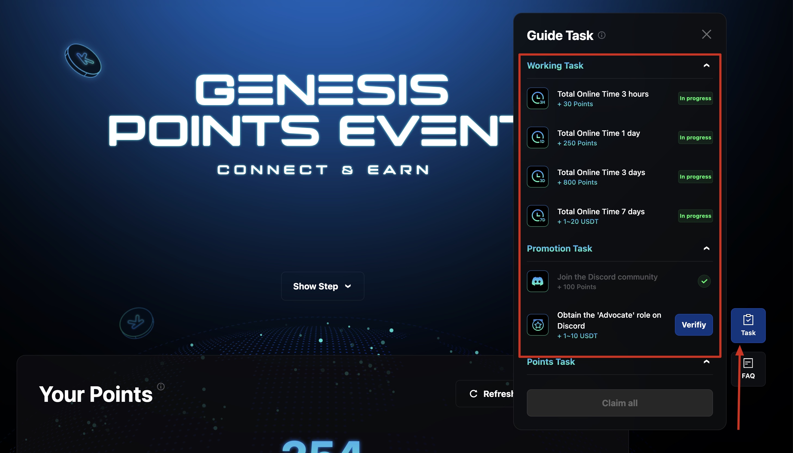This screenshot has height=453, width=793.
Task: Select the Total Online Time 3 days task
Action: click(x=620, y=177)
